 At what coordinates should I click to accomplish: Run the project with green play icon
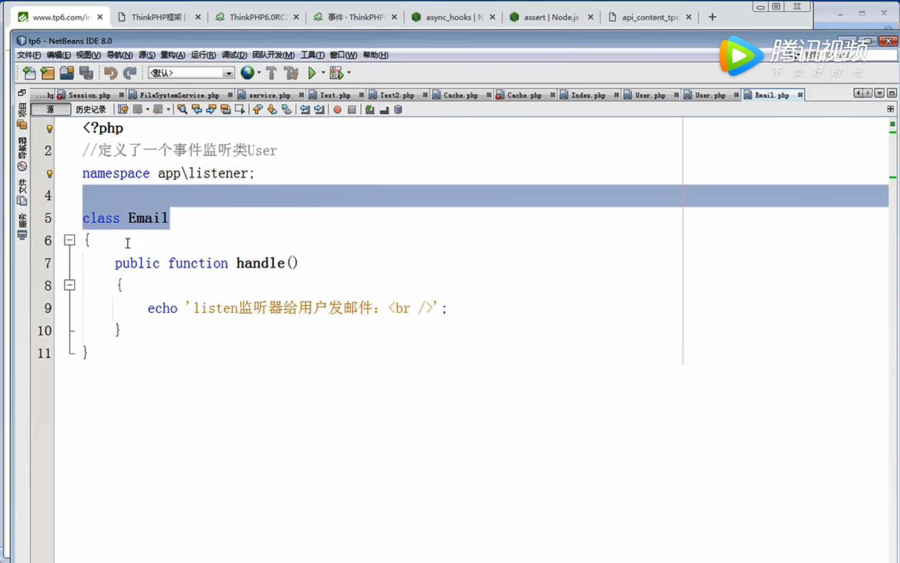pos(312,73)
